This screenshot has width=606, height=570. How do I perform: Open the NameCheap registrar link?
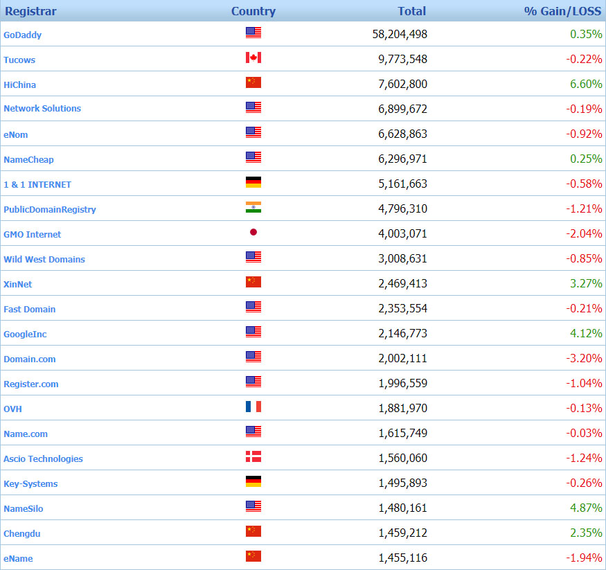[x=28, y=159]
